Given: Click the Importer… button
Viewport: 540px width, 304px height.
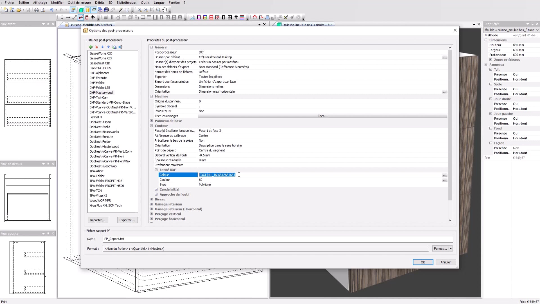Looking at the screenshot, I should [98, 220].
